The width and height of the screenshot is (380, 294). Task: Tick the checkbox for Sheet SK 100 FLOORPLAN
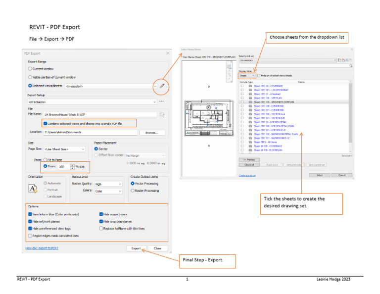point(242,150)
